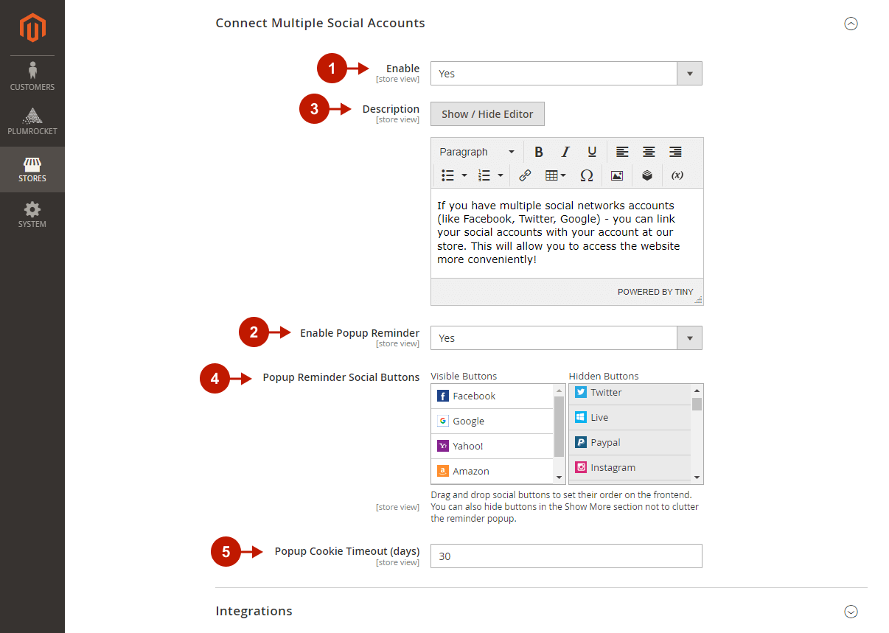Click the editor resize handle corner
Screen dimensions: 889x633
point(698,300)
